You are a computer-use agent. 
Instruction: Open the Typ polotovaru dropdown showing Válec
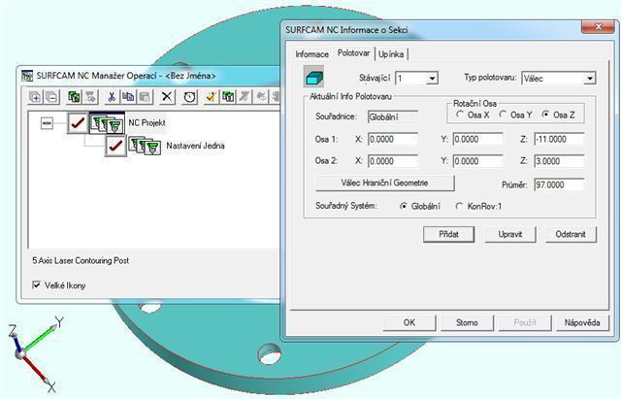[x=590, y=78]
